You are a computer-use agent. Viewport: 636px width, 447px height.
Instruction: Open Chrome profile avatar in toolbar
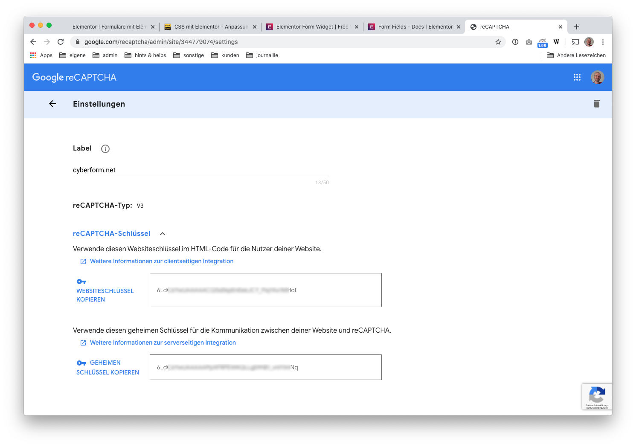pyautogui.click(x=589, y=42)
